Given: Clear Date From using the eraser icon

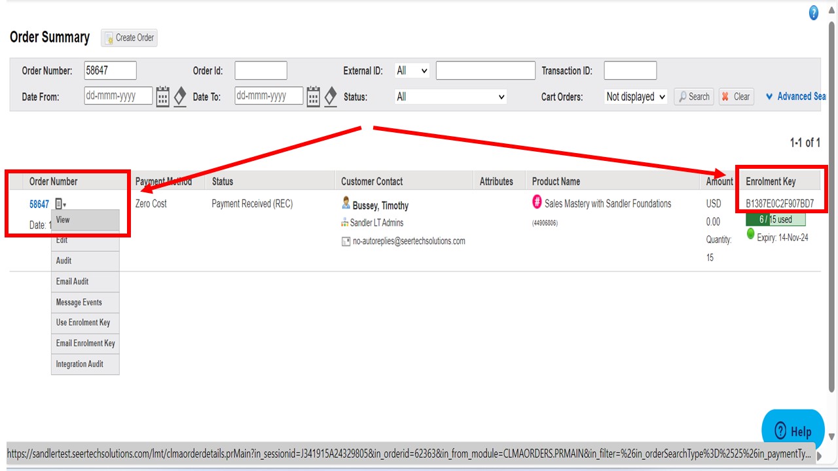Looking at the screenshot, I should tap(180, 96).
